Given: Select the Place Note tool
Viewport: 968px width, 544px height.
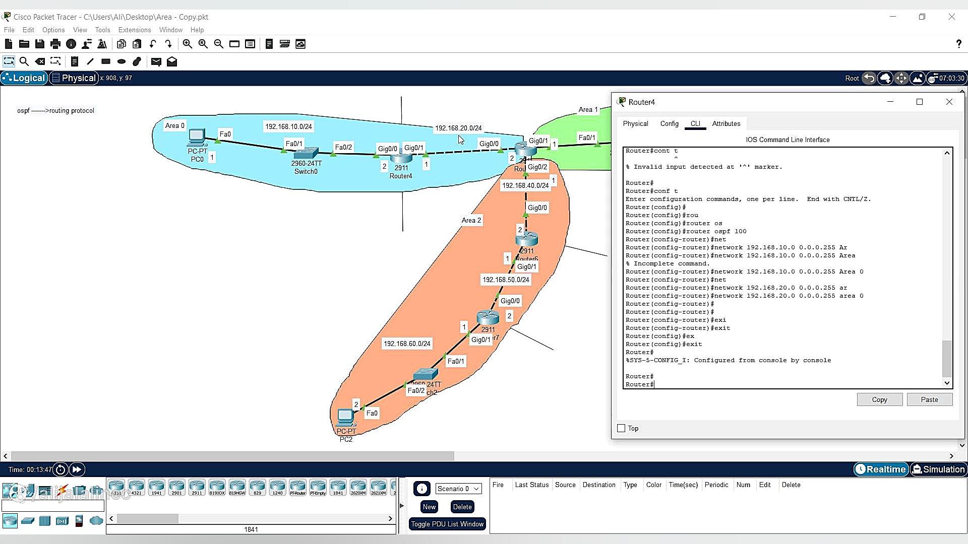Looking at the screenshot, I should pyautogui.click(x=74, y=61).
